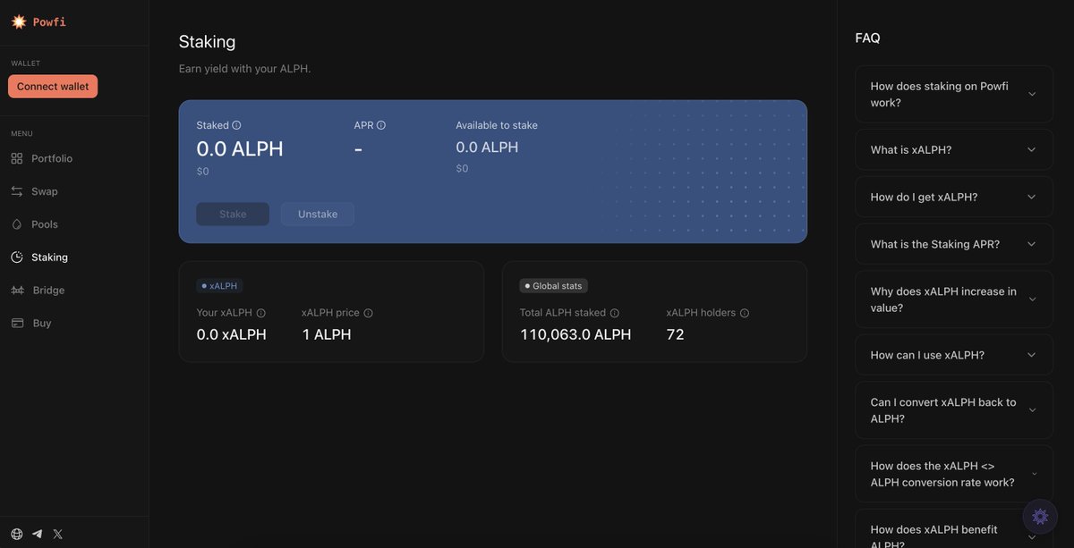
Task: Expand 'What is the Staking APR?'
Action: [954, 244]
